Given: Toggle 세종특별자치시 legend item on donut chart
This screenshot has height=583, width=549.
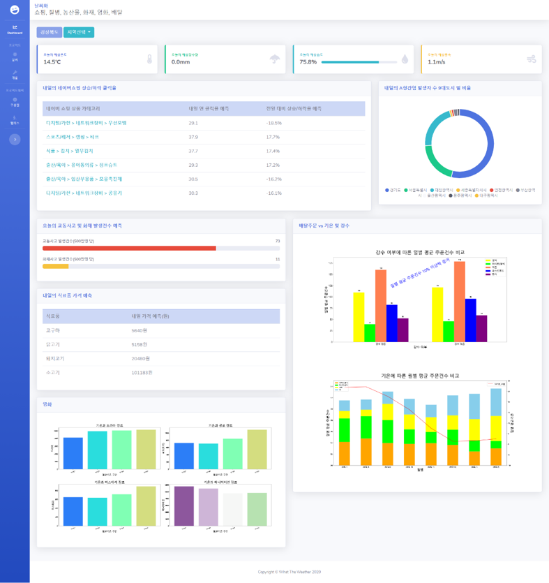Looking at the screenshot, I should [x=472, y=190].
